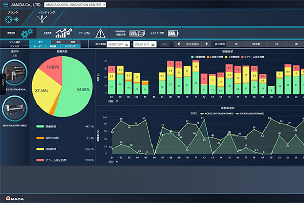Viewport: 304px width, 203px height.
Task: Click green legend swatch for 447.1h
Action: click(40, 127)
